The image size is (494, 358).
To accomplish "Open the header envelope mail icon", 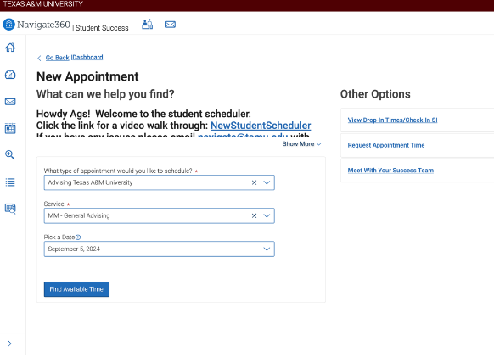I will click(170, 25).
